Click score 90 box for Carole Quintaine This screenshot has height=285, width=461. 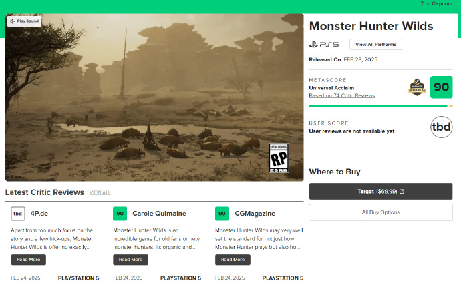120,214
